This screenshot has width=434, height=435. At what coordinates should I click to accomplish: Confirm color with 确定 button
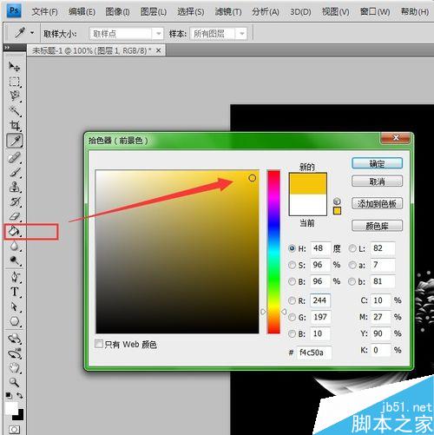click(x=377, y=163)
